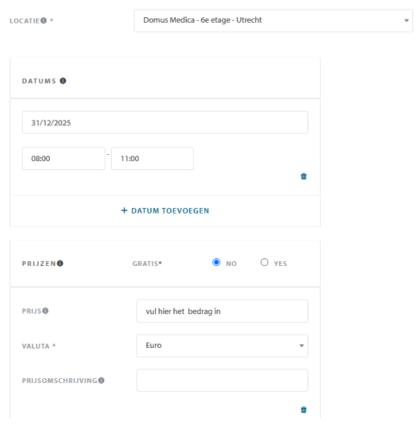The height and width of the screenshot is (425, 420).
Task: Open the Valuta dropdown showing Euro
Action: [x=222, y=346]
